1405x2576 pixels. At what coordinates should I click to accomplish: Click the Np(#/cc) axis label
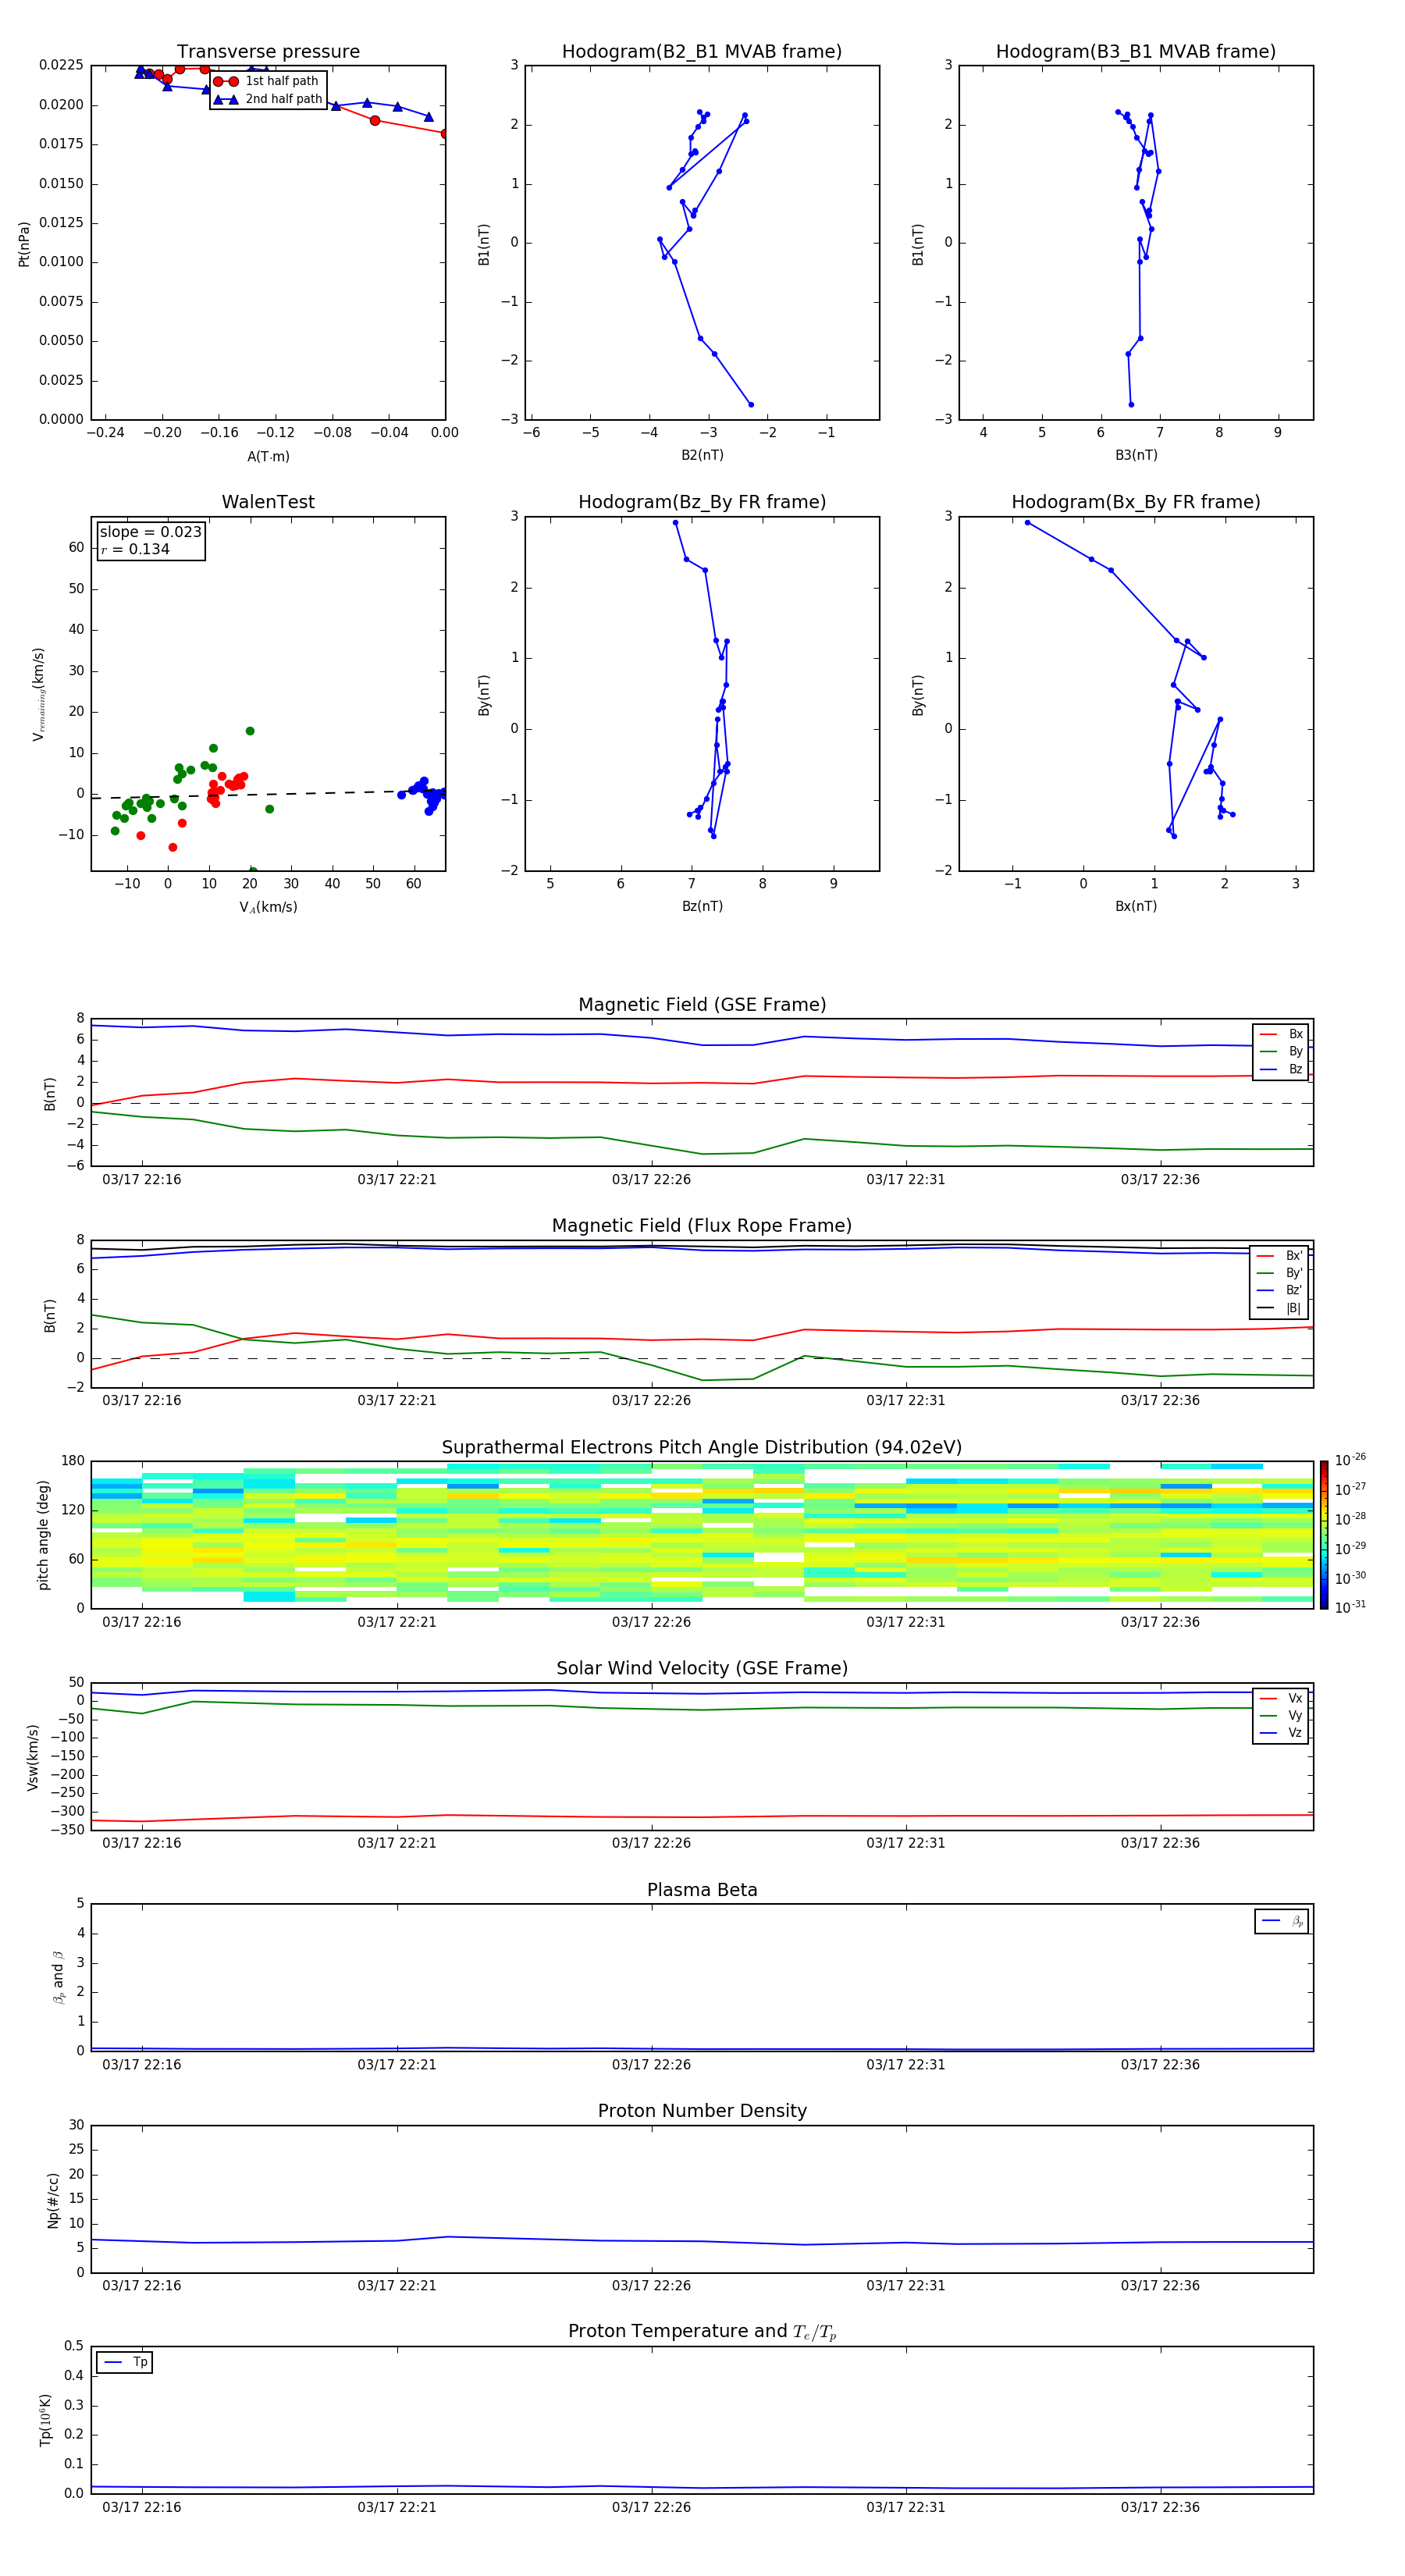(x=53, y=2200)
